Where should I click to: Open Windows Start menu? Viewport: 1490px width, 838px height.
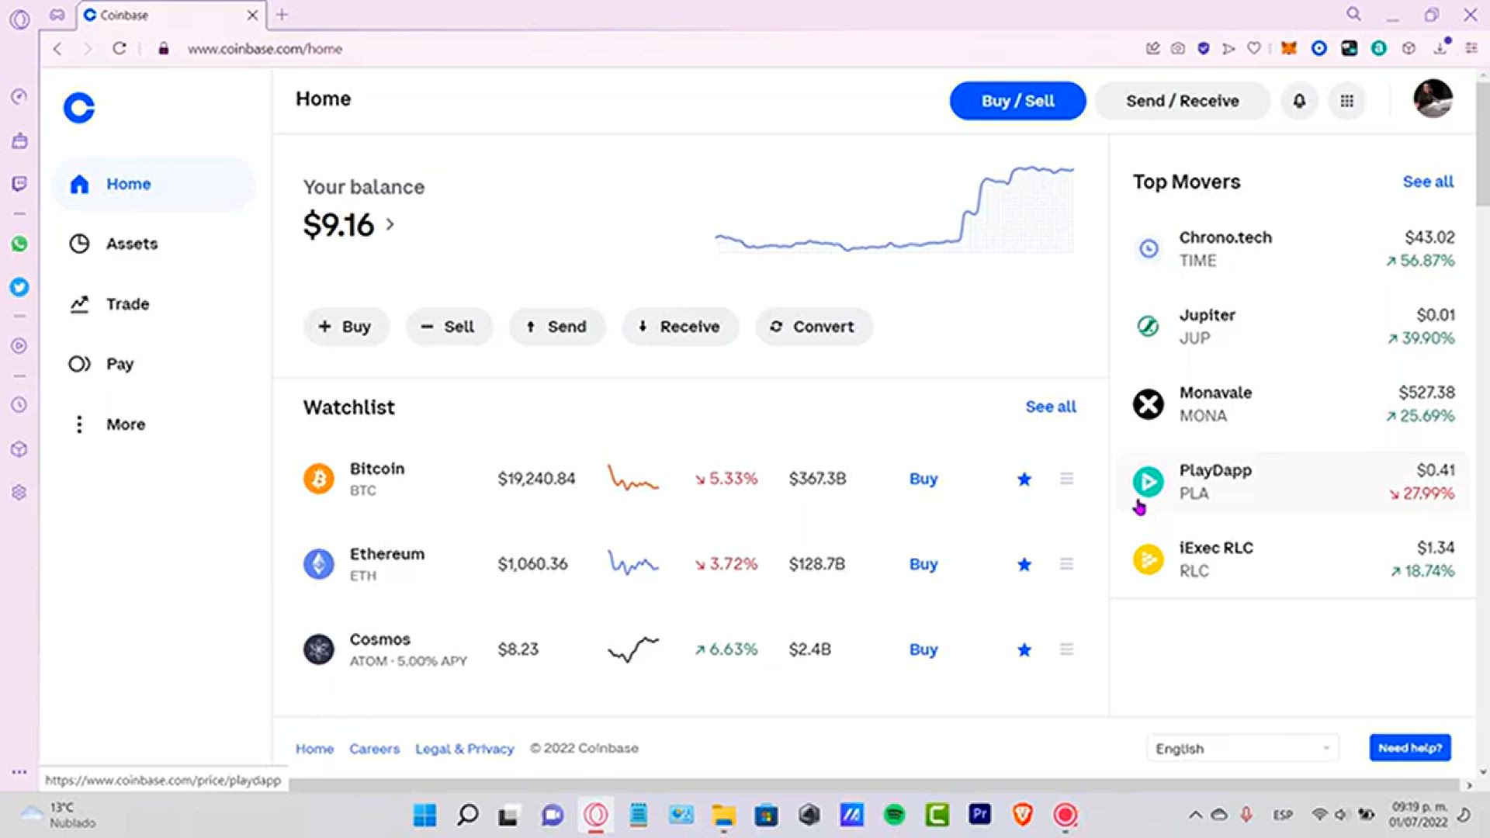[x=424, y=815]
